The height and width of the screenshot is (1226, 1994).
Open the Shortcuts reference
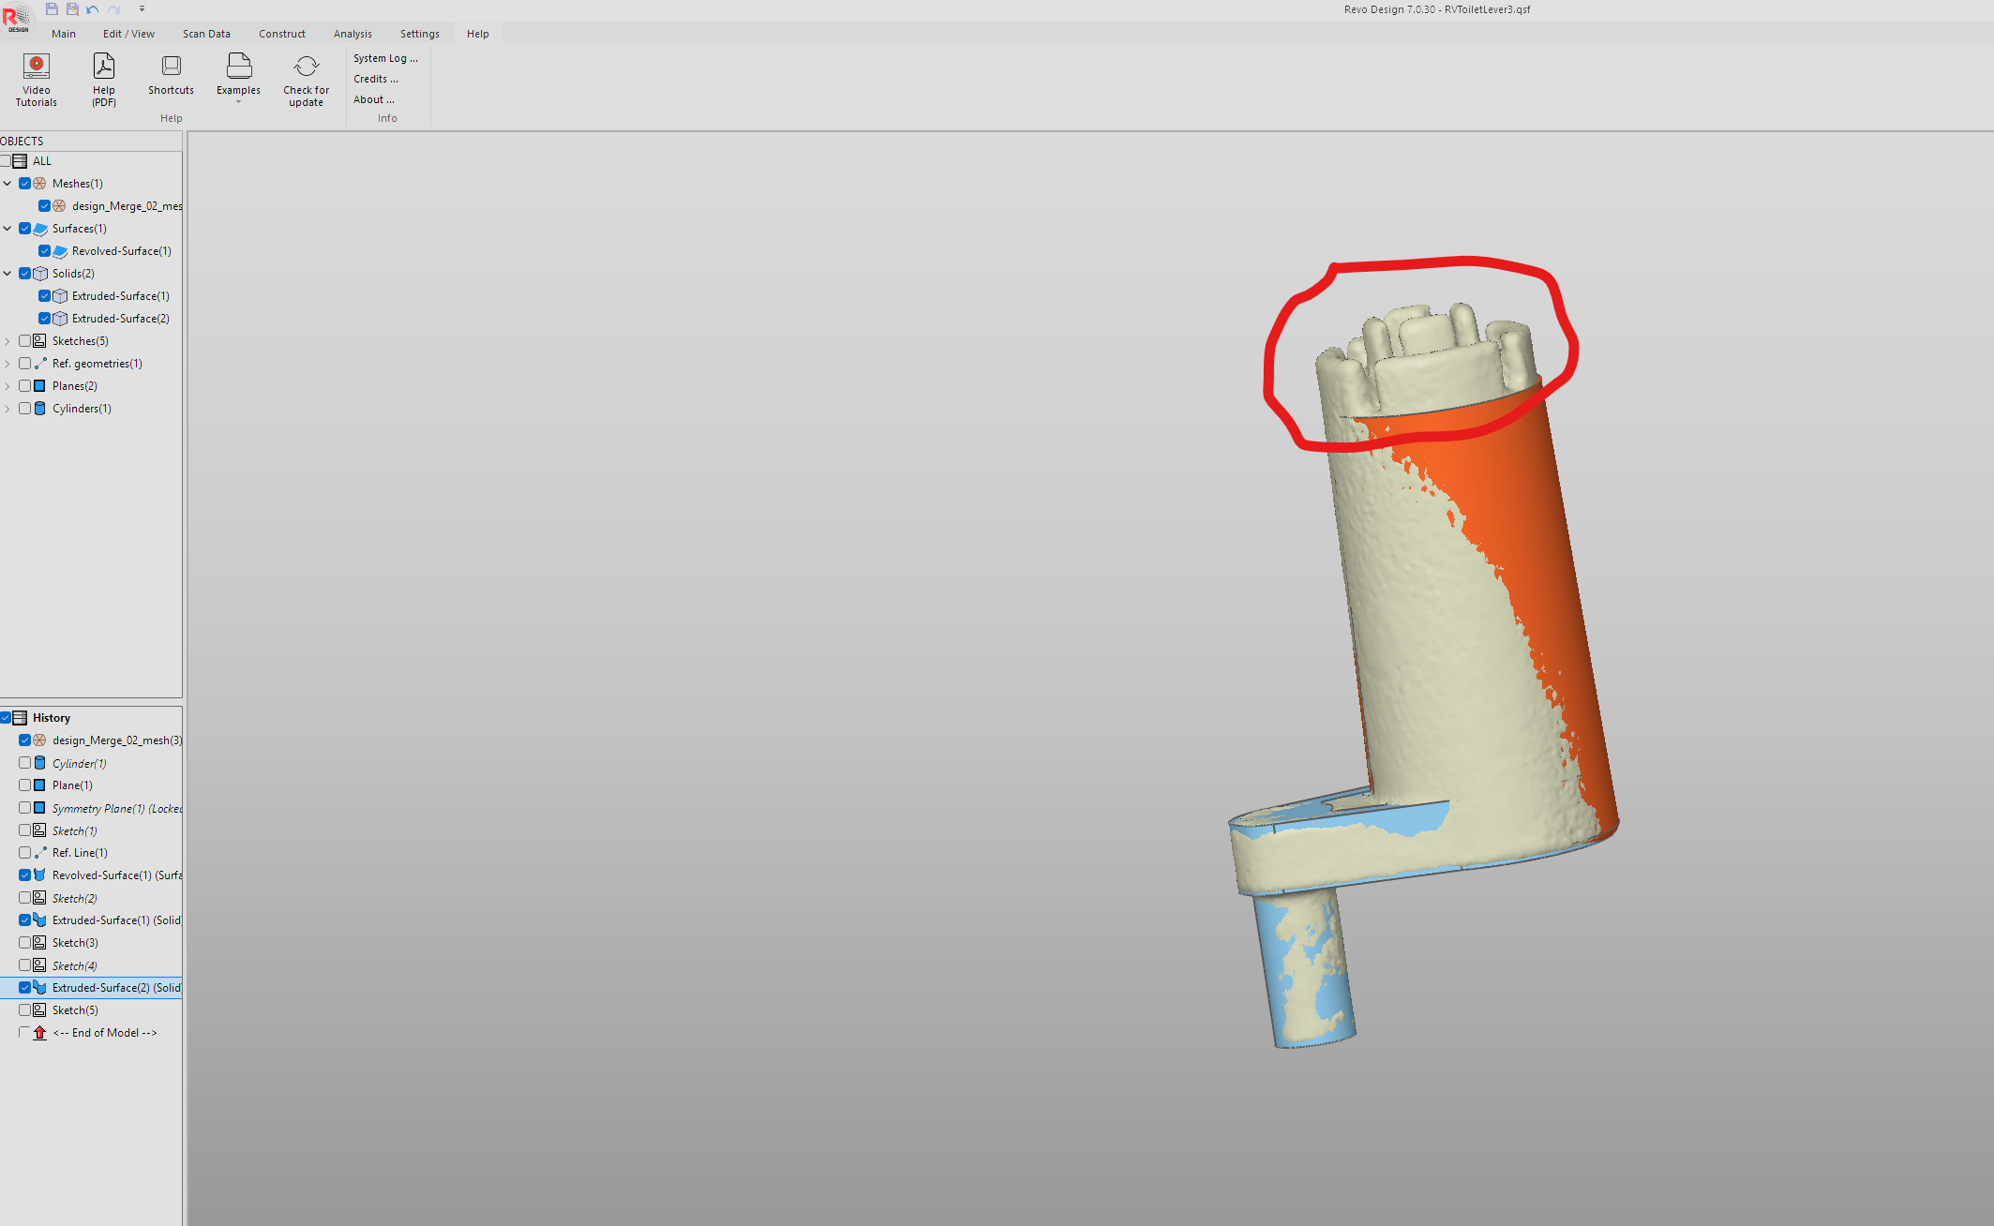pos(171,75)
